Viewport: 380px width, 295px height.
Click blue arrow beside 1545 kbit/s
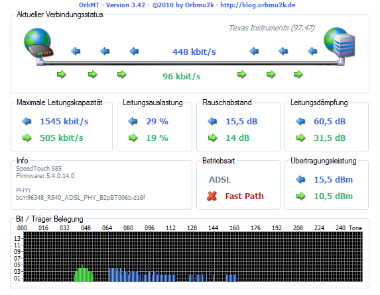27,121
